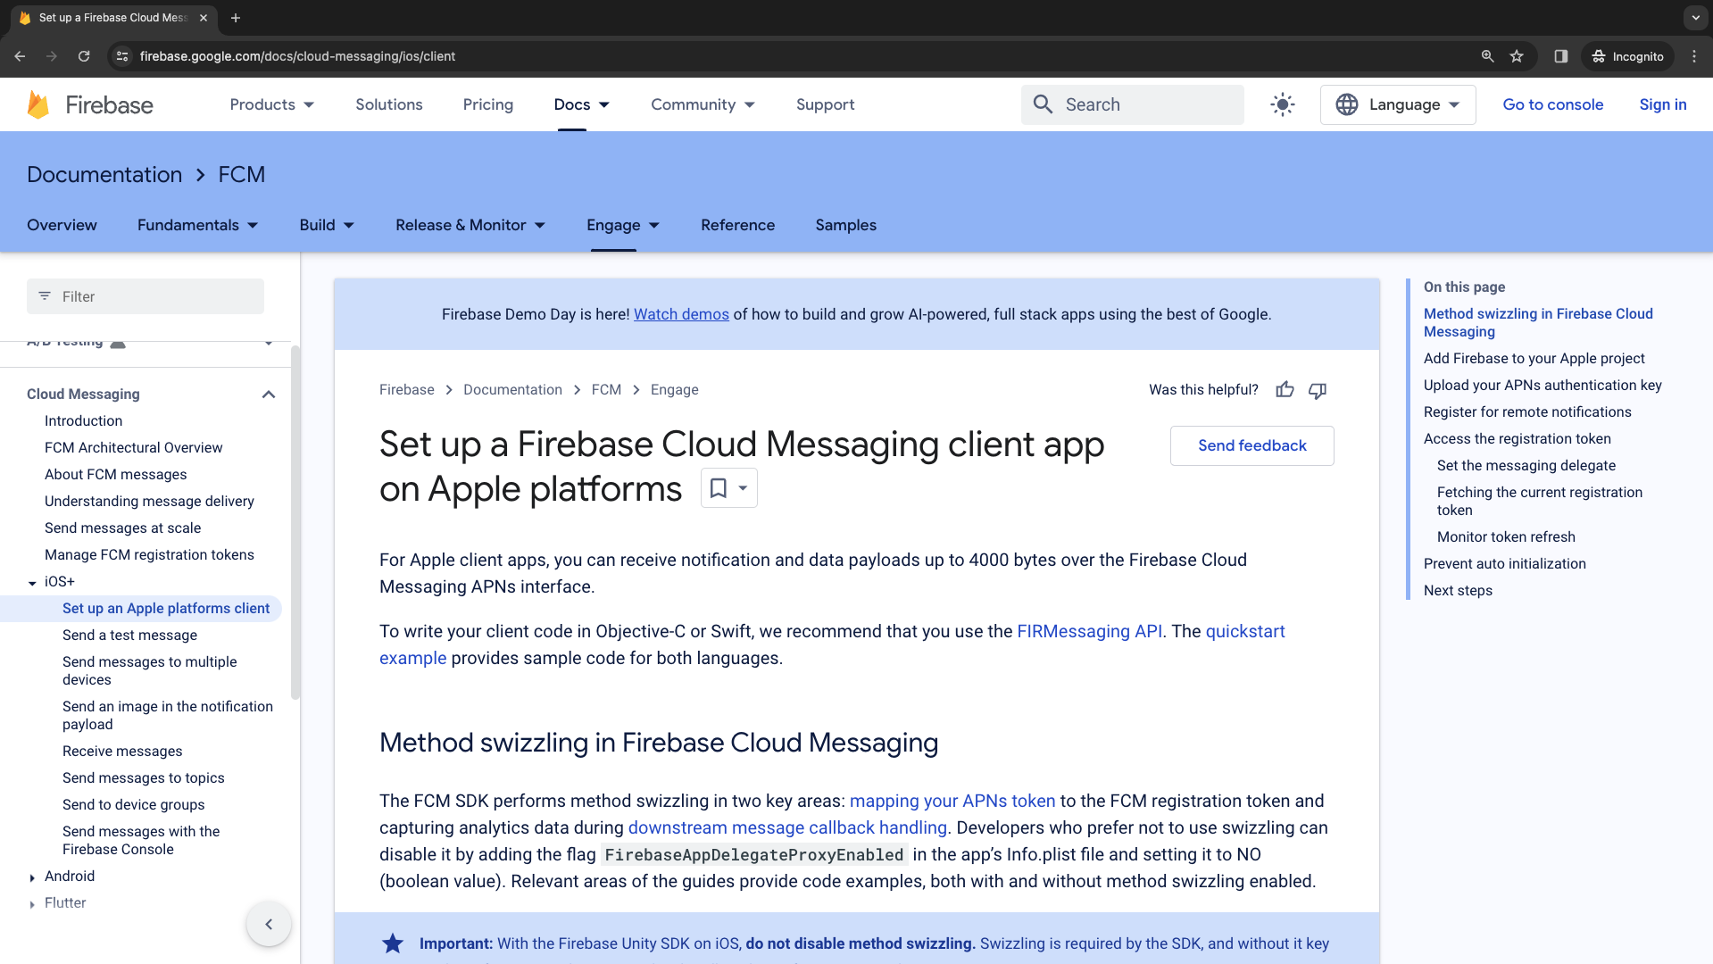
Task: Expand the Android tree section
Action: (32, 877)
